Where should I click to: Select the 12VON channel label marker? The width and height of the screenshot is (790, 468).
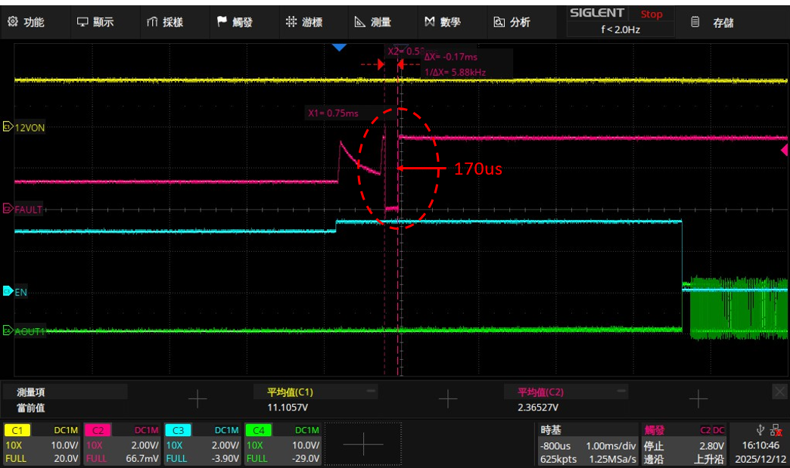coord(24,127)
